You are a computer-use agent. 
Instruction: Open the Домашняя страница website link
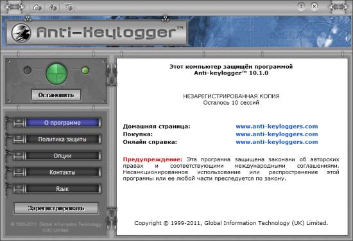277,127
